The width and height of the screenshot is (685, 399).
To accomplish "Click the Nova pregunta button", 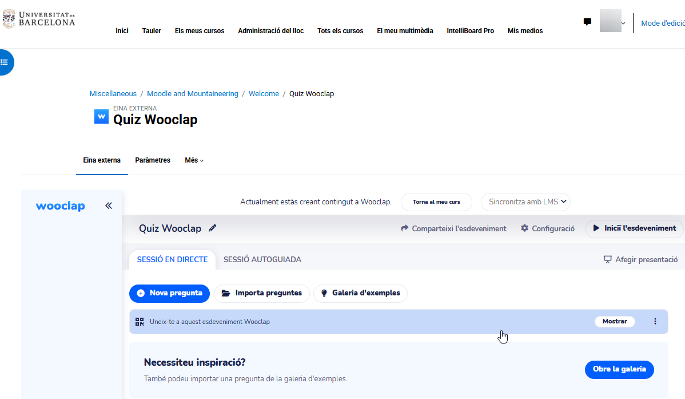I will coord(169,293).
